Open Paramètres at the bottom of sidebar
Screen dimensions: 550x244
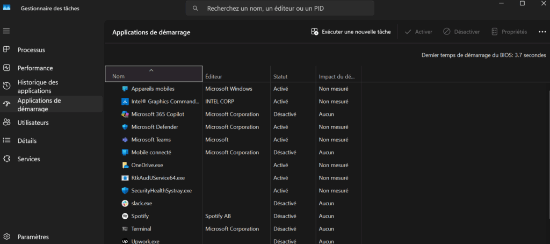(x=33, y=237)
